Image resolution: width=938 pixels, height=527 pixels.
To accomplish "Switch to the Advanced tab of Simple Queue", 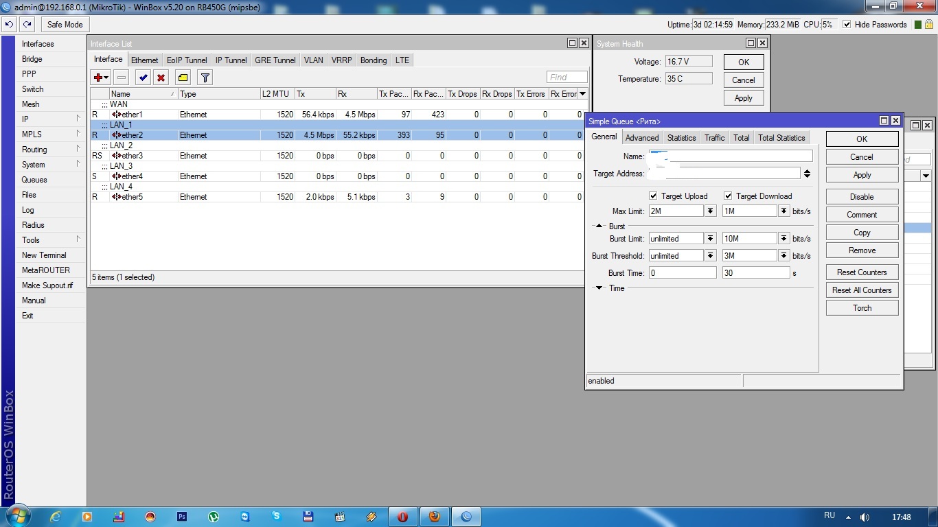I will [x=642, y=137].
